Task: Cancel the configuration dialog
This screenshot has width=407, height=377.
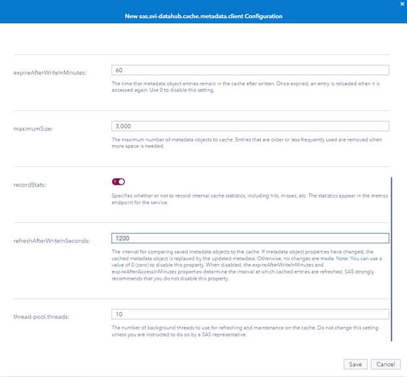Action: pyautogui.click(x=385, y=364)
